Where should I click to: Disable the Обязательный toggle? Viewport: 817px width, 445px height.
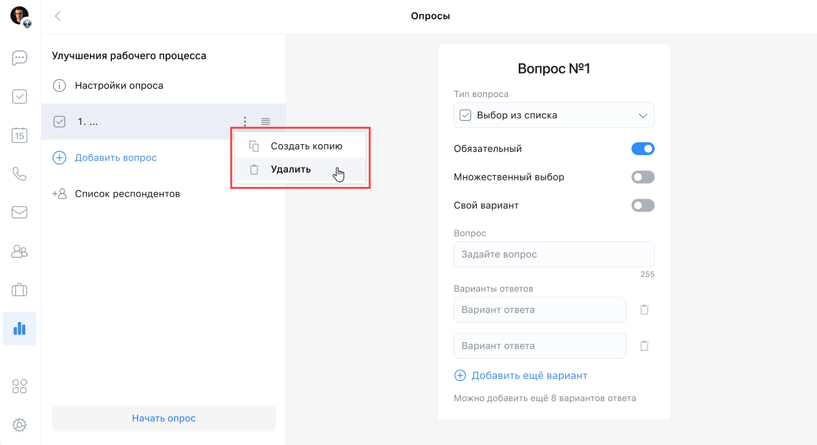(x=642, y=149)
